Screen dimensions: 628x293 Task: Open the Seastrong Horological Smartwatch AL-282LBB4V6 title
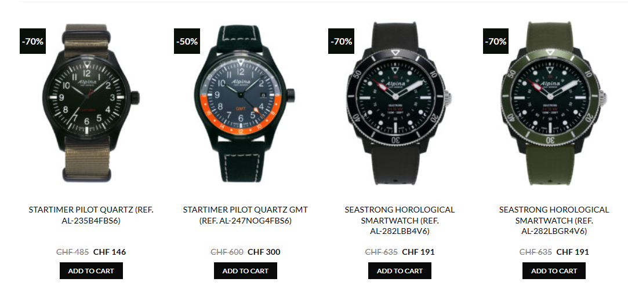pyautogui.click(x=400, y=220)
